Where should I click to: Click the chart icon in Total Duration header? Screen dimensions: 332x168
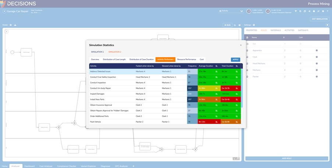237,66
